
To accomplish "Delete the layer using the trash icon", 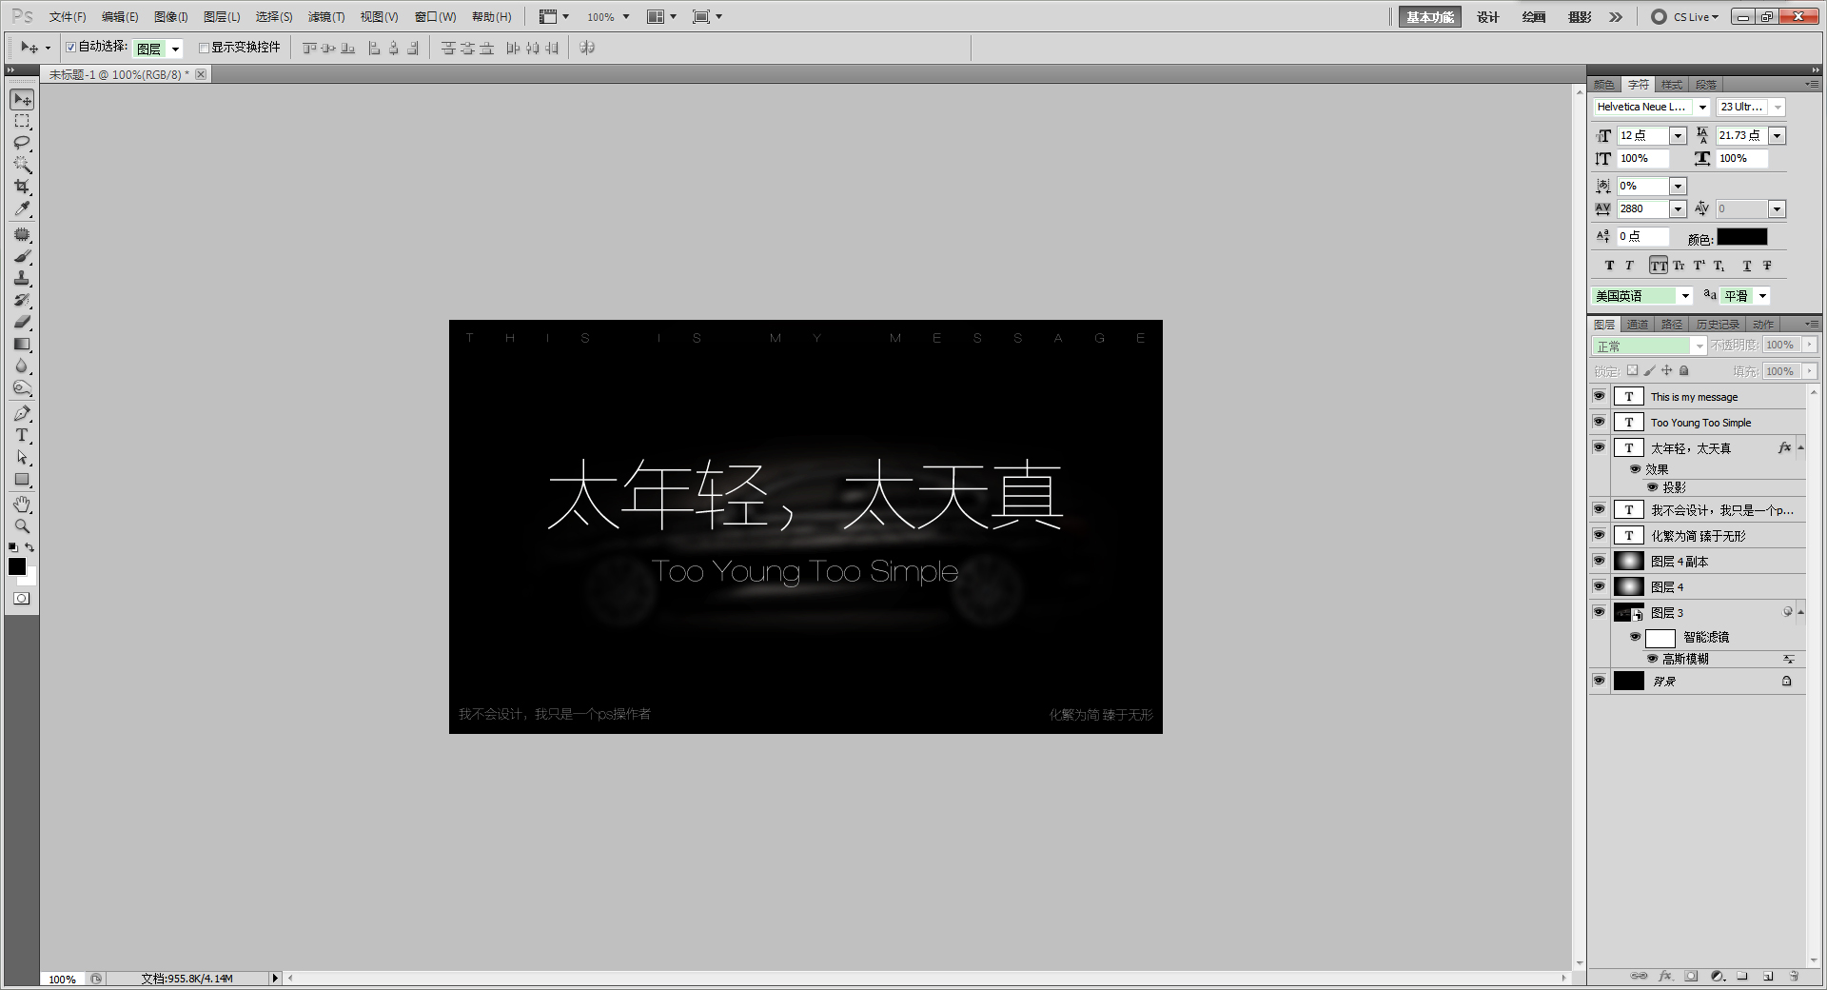I will click(1793, 977).
